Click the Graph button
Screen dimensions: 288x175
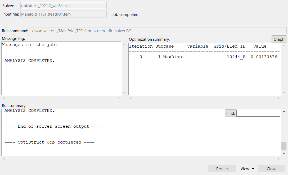[x=279, y=39]
